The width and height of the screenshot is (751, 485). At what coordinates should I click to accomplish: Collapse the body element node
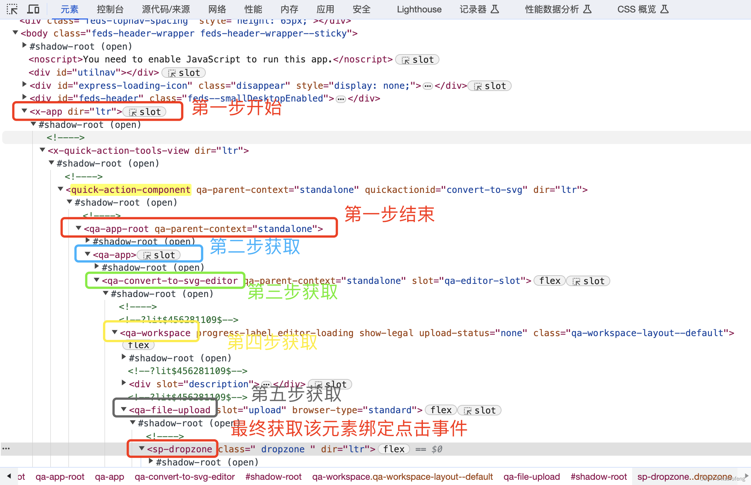(x=15, y=33)
